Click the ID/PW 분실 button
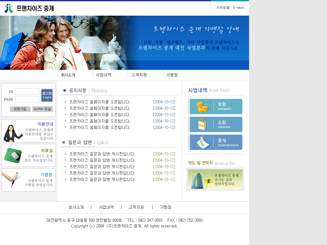327x245 pixels. pos(42,109)
